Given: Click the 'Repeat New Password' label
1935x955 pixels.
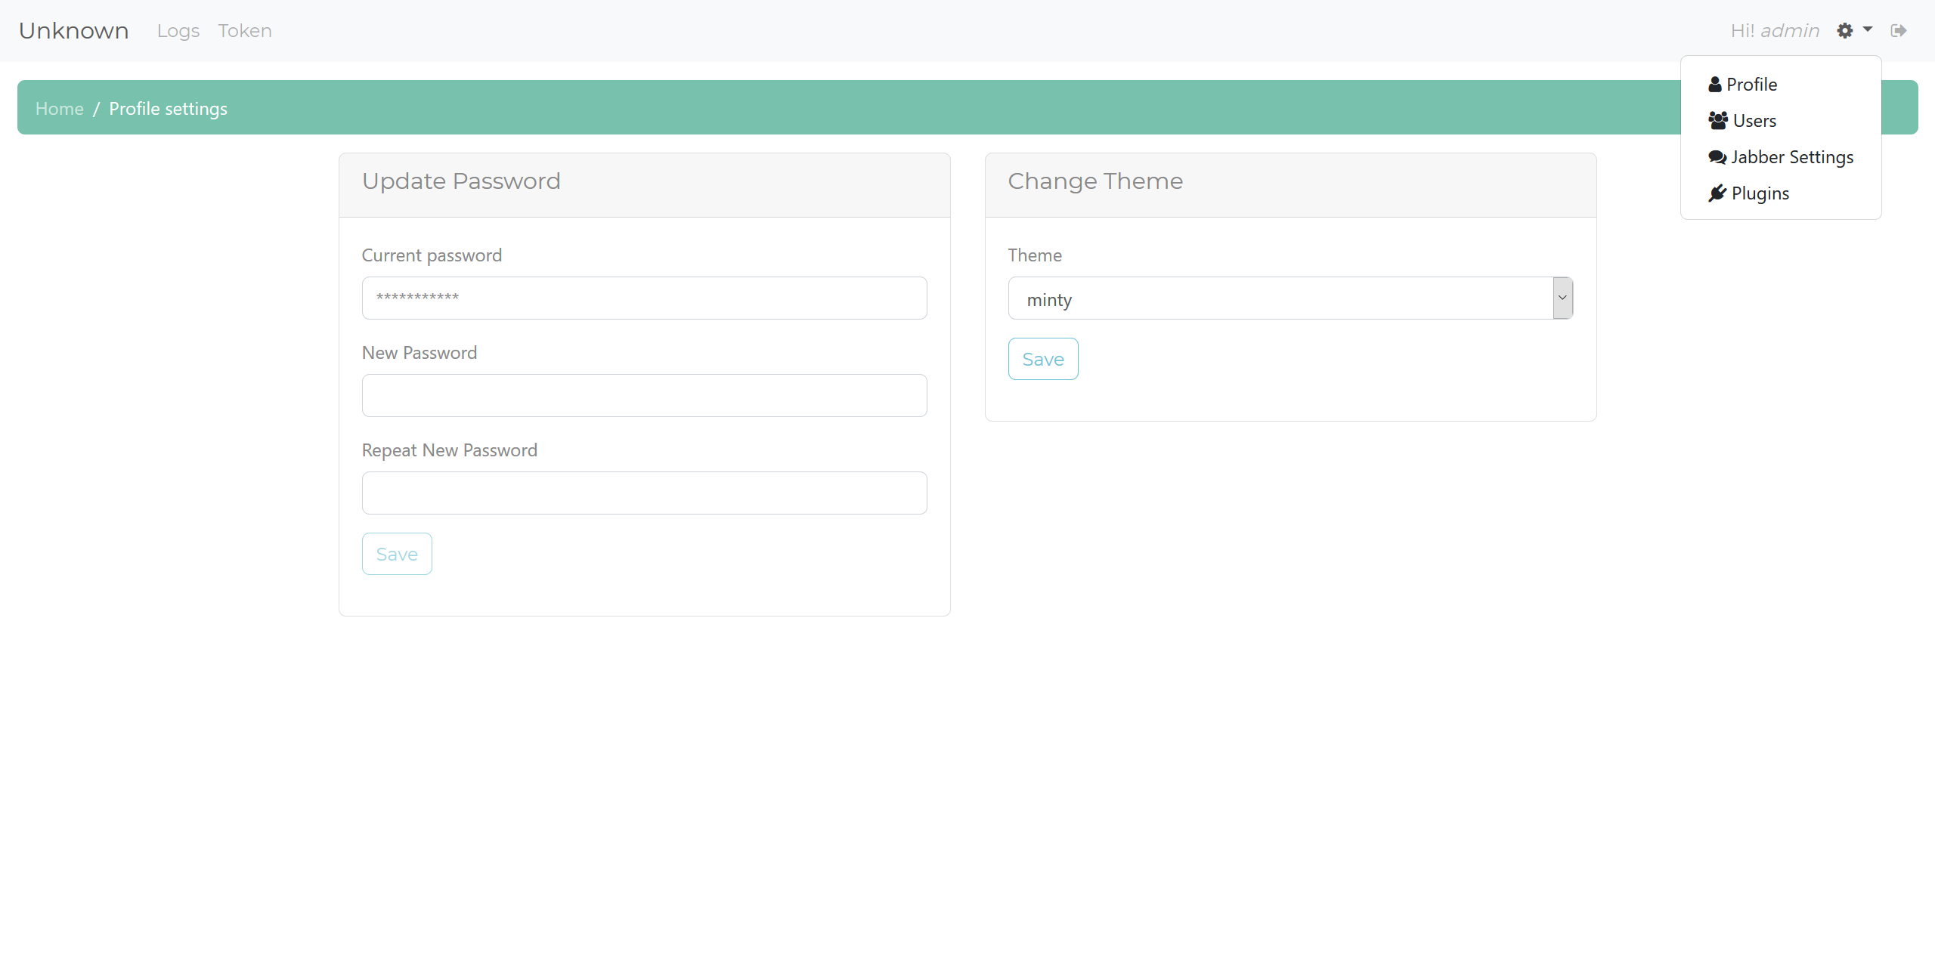Looking at the screenshot, I should point(450,450).
